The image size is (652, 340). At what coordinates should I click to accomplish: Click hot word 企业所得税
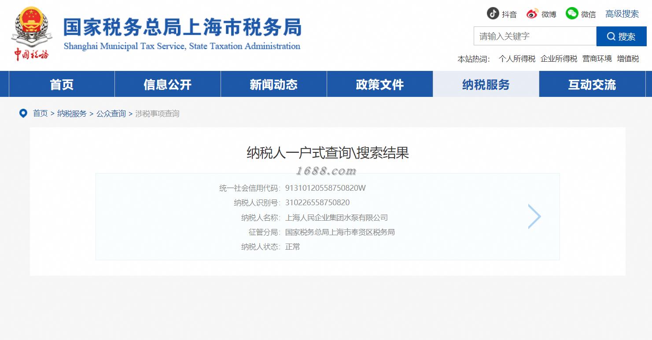tap(559, 59)
